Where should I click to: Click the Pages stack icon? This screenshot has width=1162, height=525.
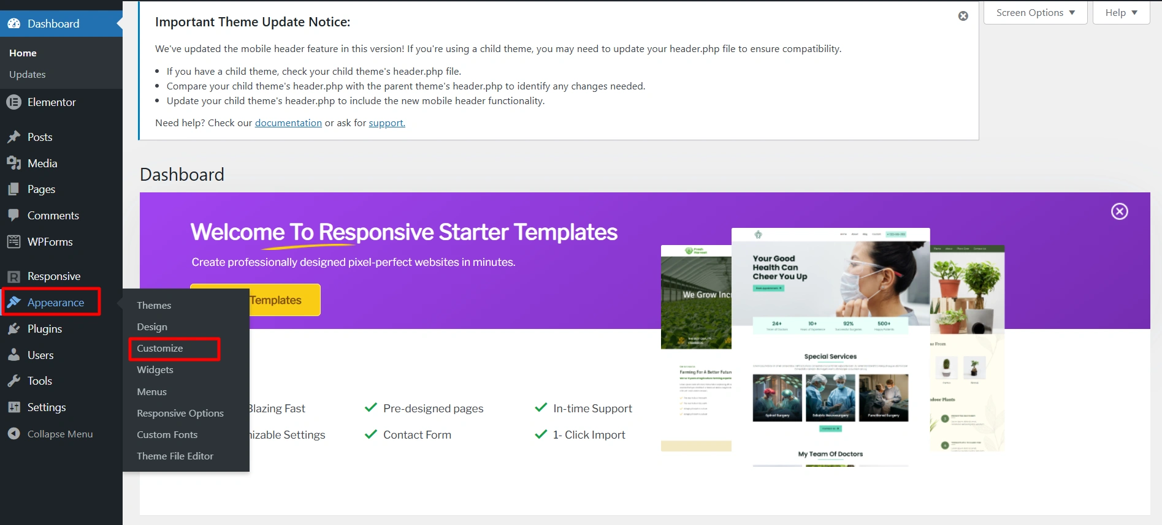tap(13, 189)
